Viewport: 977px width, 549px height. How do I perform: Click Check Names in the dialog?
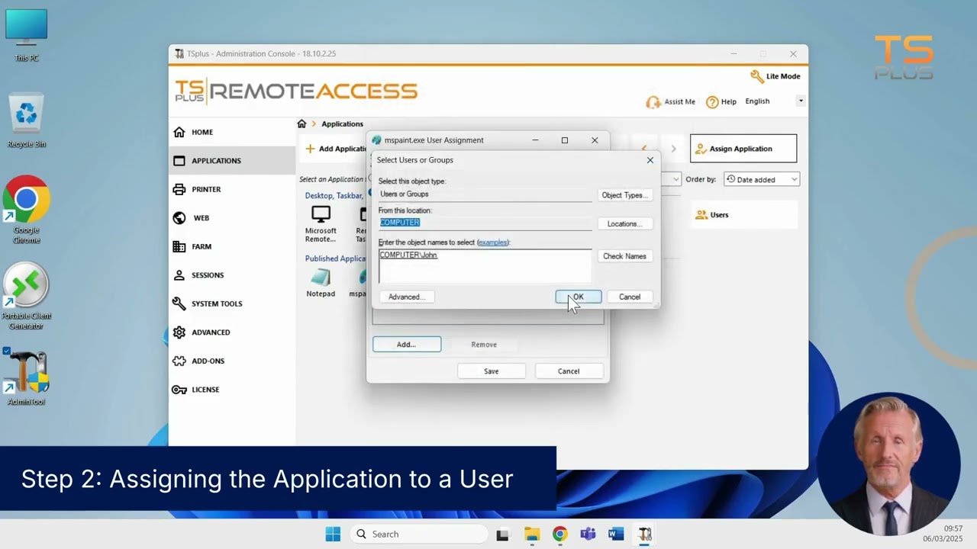(x=624, y=256)
